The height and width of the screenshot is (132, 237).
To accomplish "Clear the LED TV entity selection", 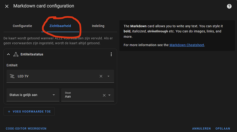I will pos(101,76).
